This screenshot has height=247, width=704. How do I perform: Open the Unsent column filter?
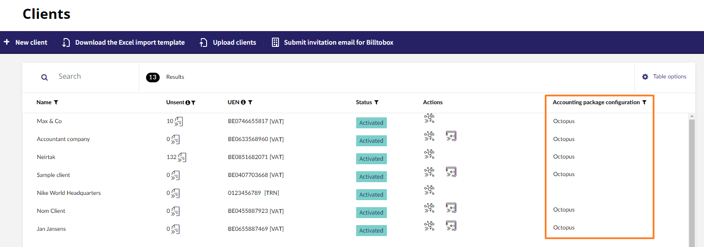(x=193, y=102)
